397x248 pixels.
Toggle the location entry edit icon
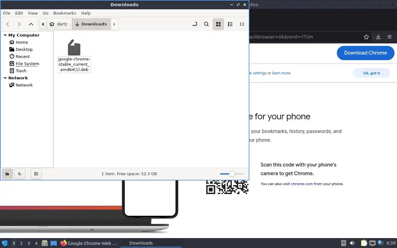(x=195, y=24)
